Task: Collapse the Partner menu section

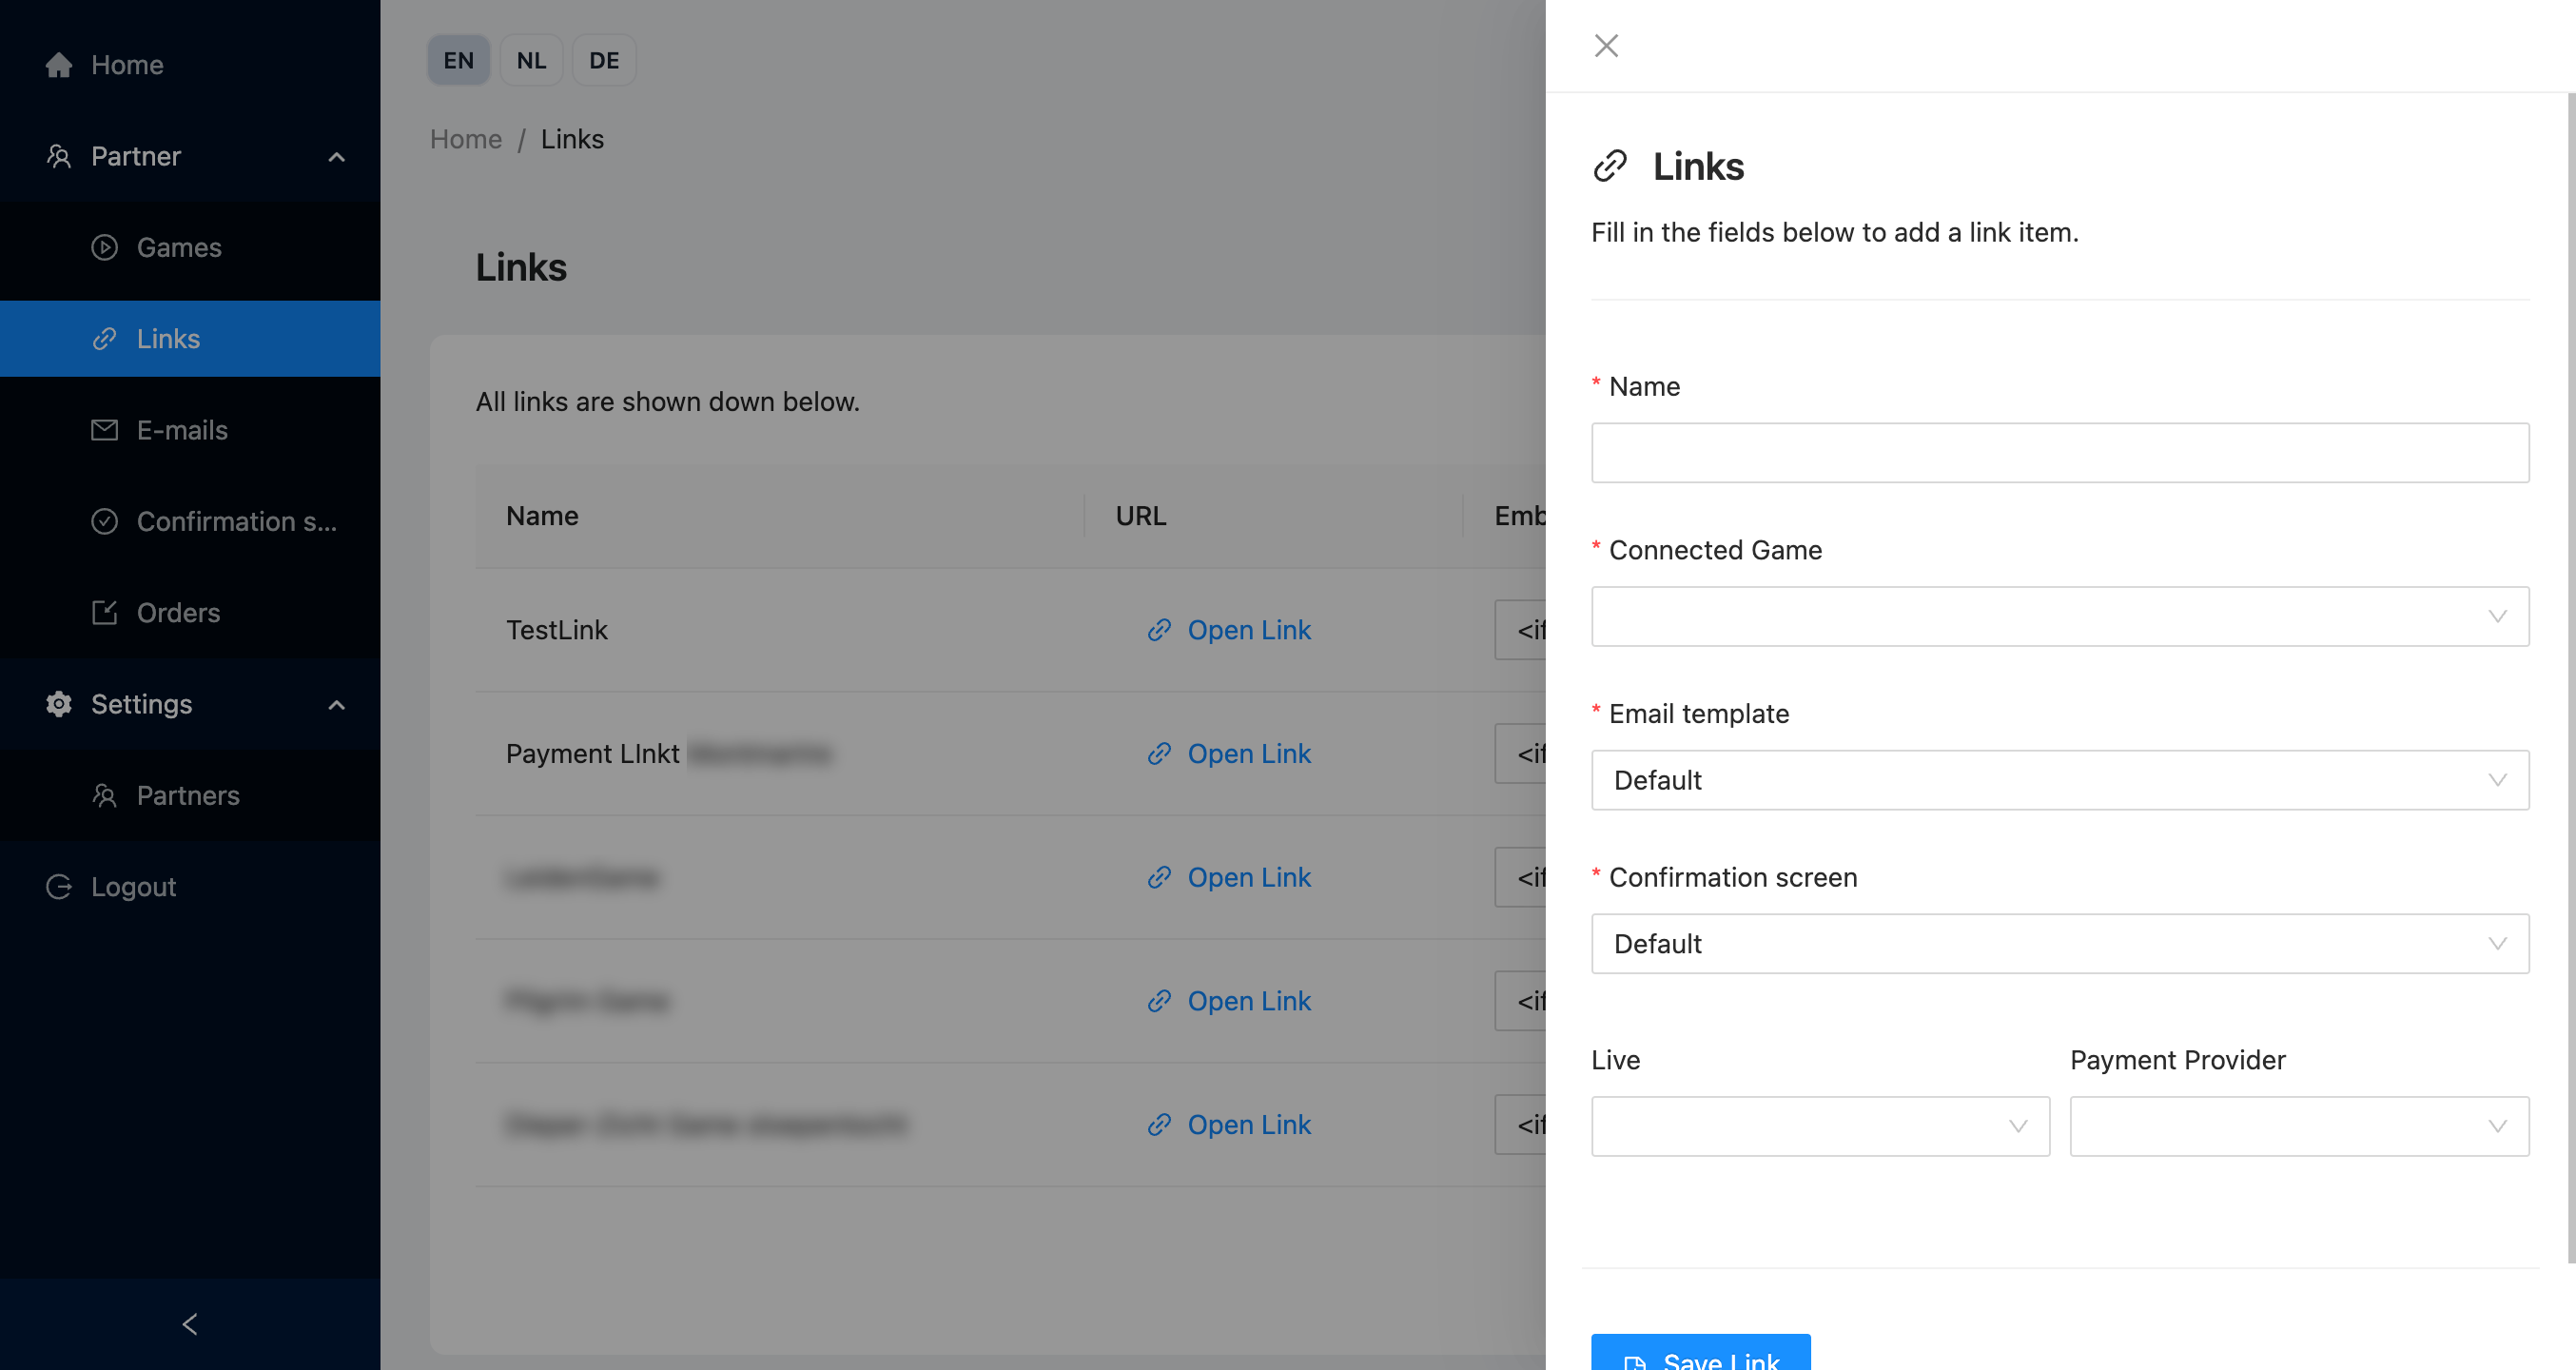Action: (x=337, y=157)
